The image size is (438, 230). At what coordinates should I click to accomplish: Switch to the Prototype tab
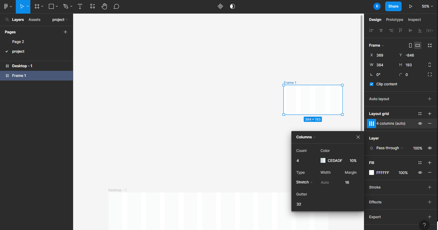pos(394,20)
